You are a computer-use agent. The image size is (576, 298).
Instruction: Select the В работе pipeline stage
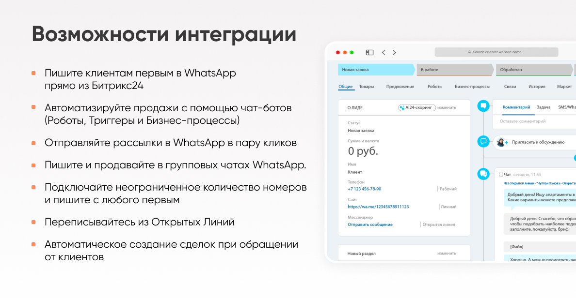click(455, 70)
